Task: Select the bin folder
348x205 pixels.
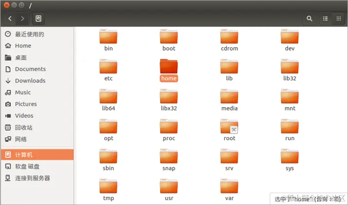Action: tap(108, 40)
